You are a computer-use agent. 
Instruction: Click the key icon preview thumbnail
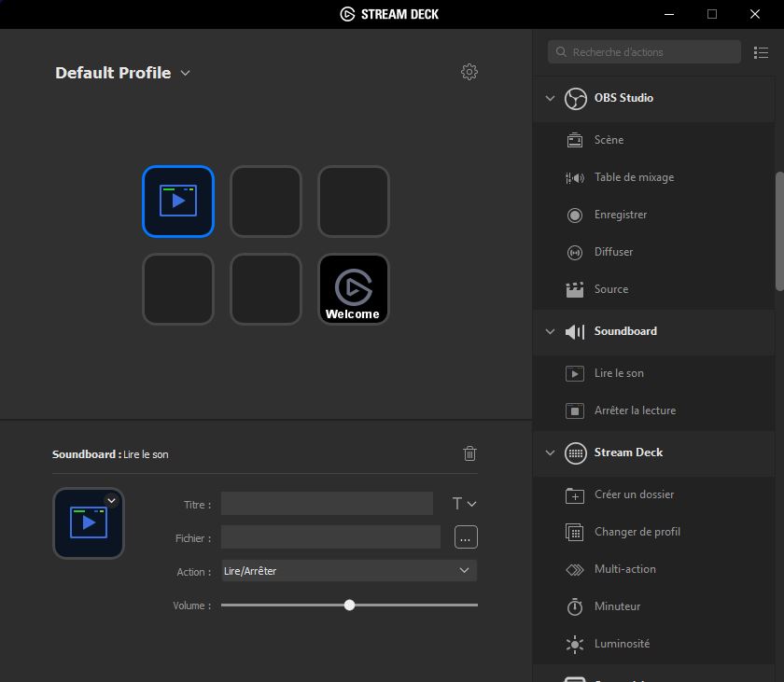(89, 523)
